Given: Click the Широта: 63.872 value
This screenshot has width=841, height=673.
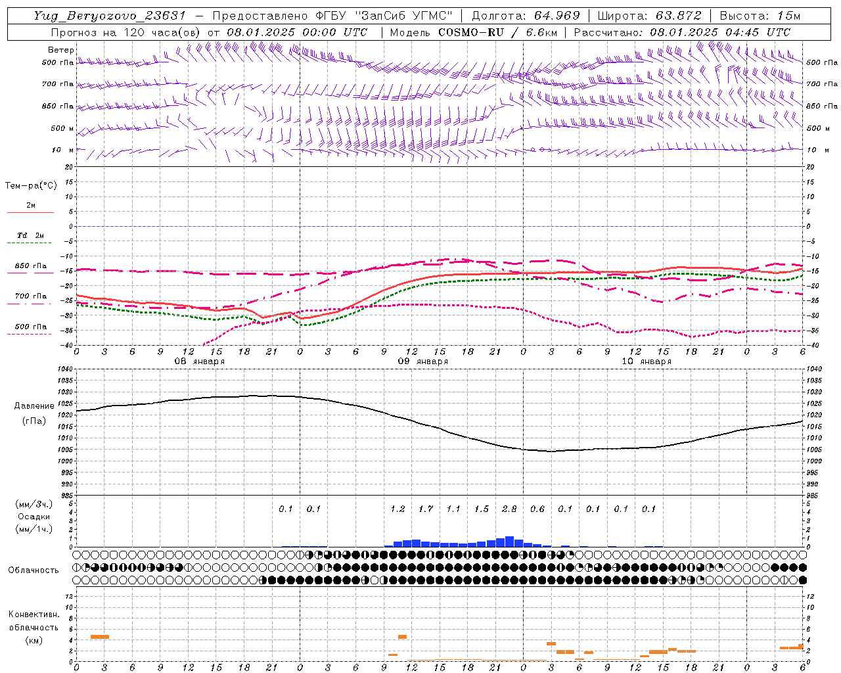Looking at the screenshot, I should point(649,16).
